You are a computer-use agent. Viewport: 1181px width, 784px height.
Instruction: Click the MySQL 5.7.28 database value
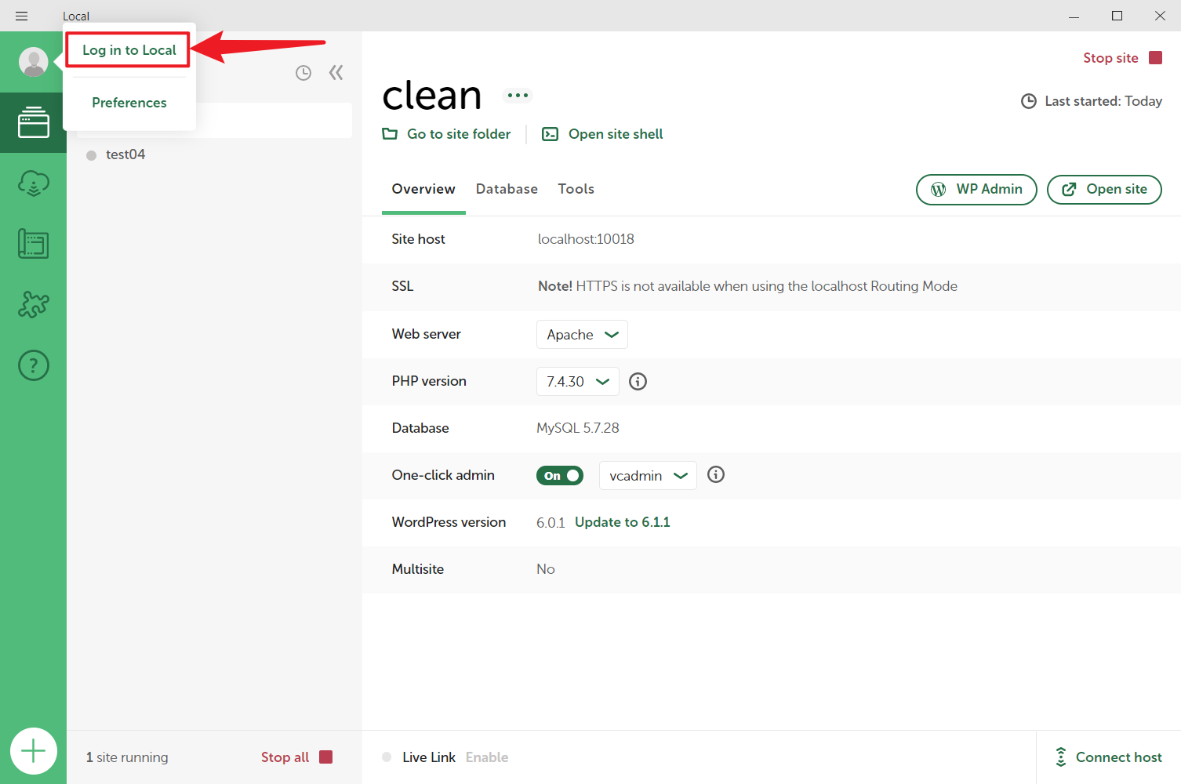point(578,428)
